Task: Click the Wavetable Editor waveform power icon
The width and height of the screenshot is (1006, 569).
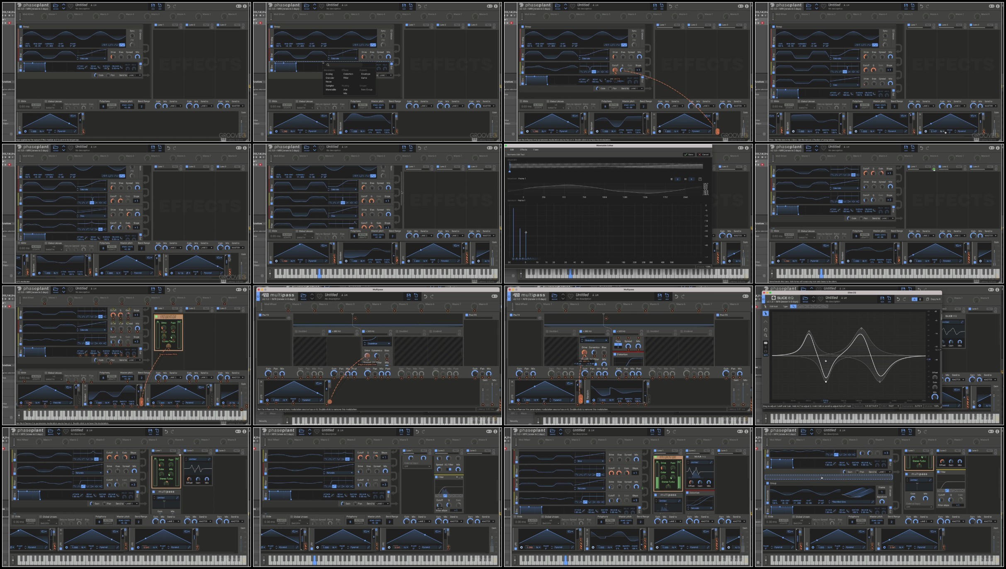Action: 700,179
